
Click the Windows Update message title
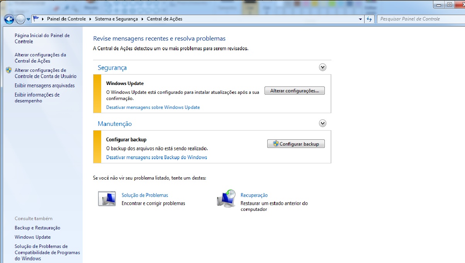click(125, 83)
